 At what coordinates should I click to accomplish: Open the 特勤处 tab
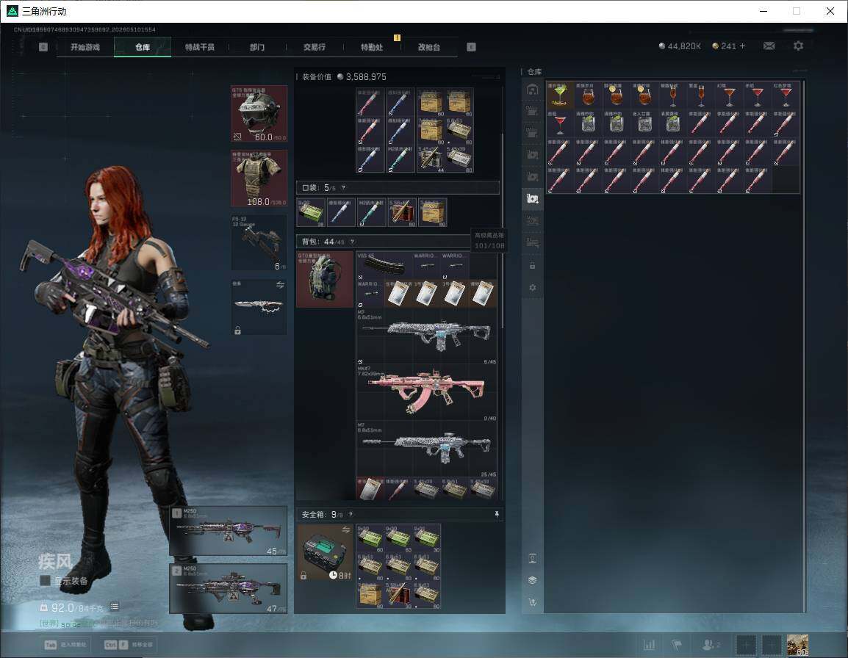(x=372, y=47)
